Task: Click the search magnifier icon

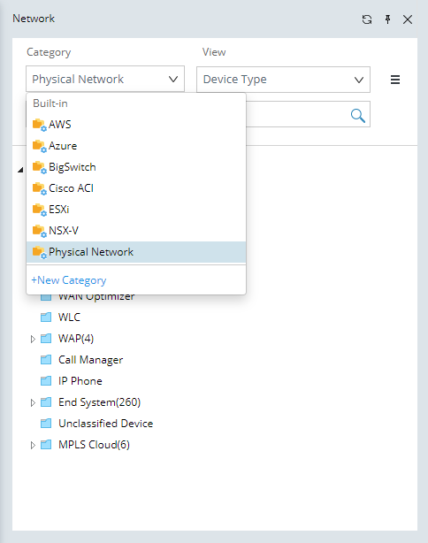Action: point(358,115)
